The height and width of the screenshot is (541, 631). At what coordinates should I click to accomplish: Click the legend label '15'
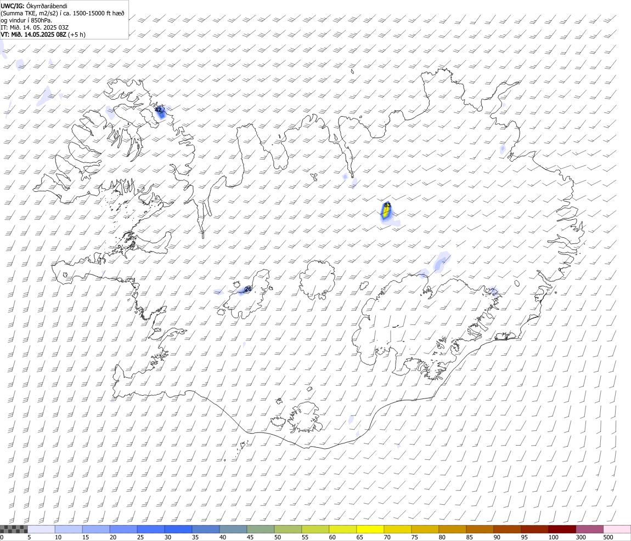[85, 537]
